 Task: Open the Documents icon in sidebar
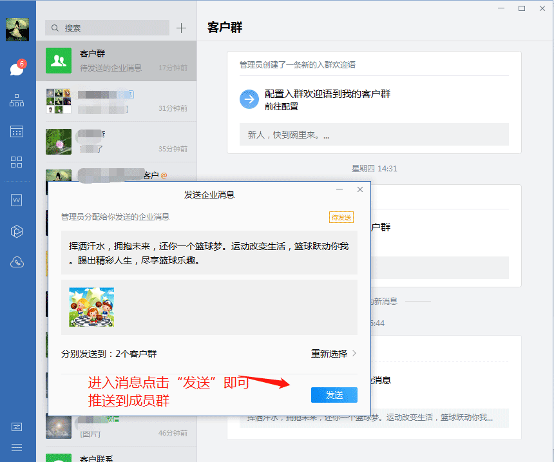pos(17,200)
